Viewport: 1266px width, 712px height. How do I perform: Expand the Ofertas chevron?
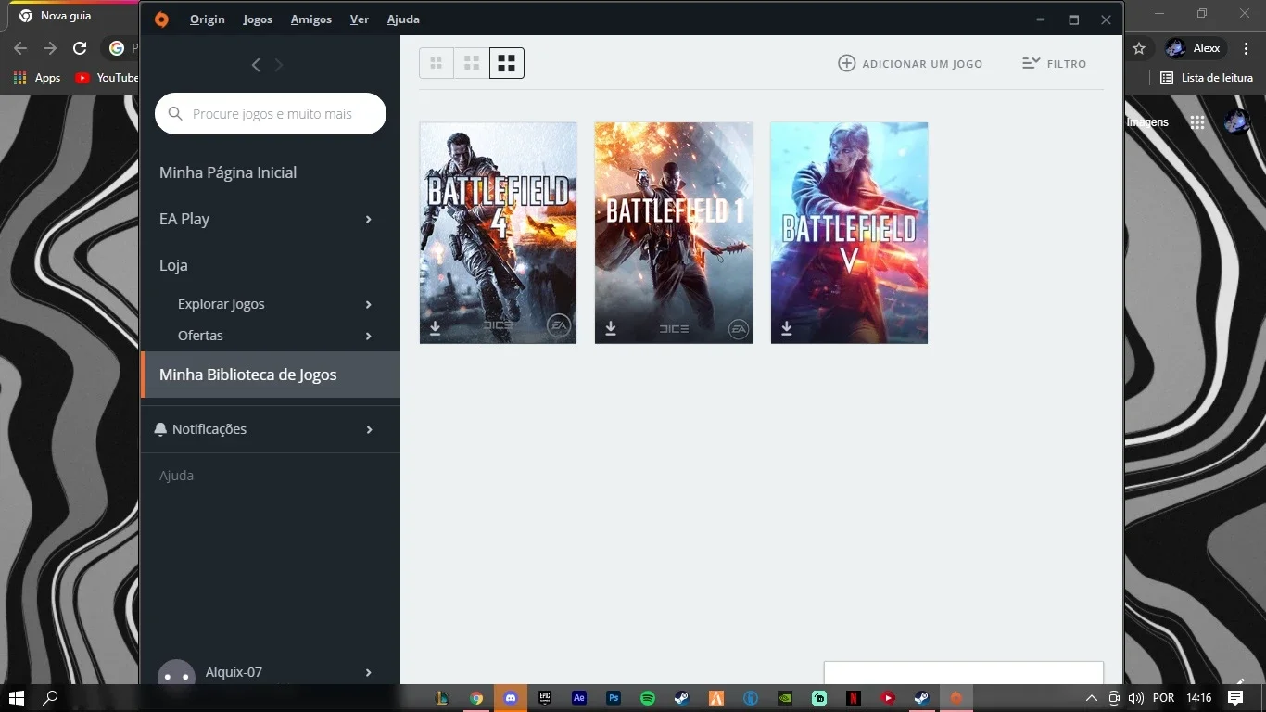[368, 337]
